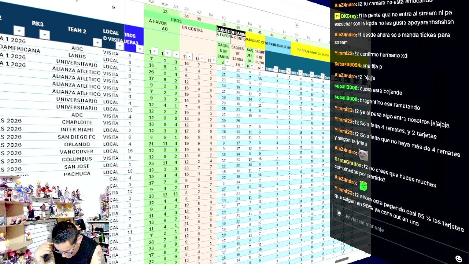Click the TEAM 2 header label

[77, 30]
